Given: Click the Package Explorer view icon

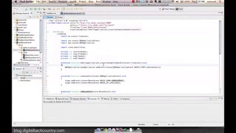Looking at the screenshot, I should coord(14,13).
